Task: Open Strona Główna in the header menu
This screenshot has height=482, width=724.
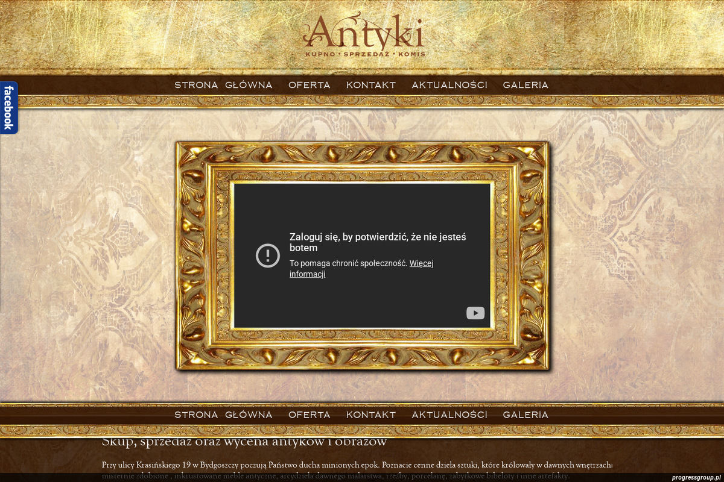Action: coord(223,85)
